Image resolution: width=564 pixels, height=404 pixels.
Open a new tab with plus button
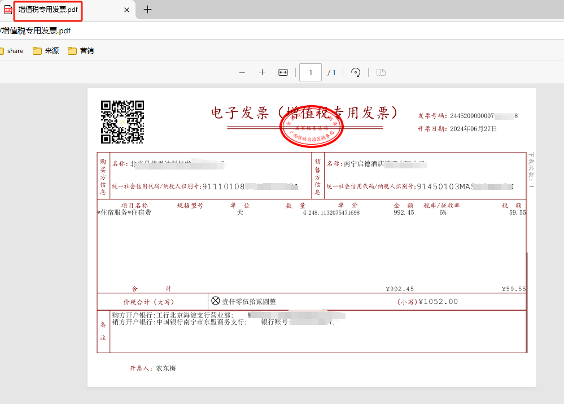pos(147,10)
